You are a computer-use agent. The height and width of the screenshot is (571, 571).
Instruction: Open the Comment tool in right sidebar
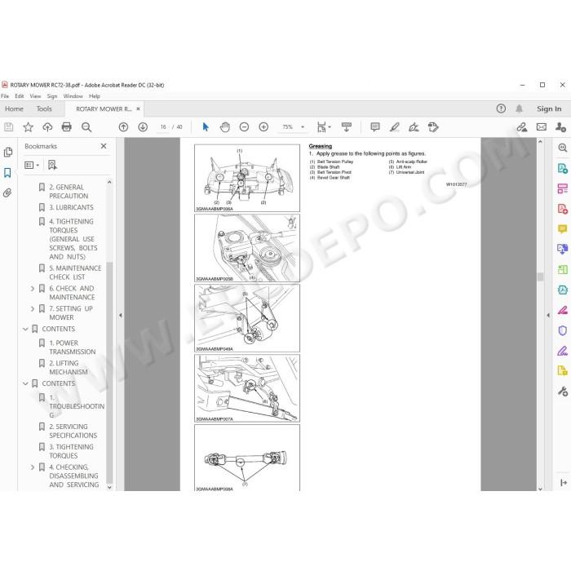[563, 228]
